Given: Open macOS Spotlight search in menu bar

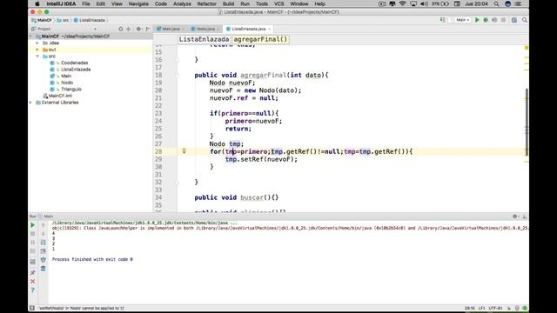Looking at the screenshot, I should 496,3.
